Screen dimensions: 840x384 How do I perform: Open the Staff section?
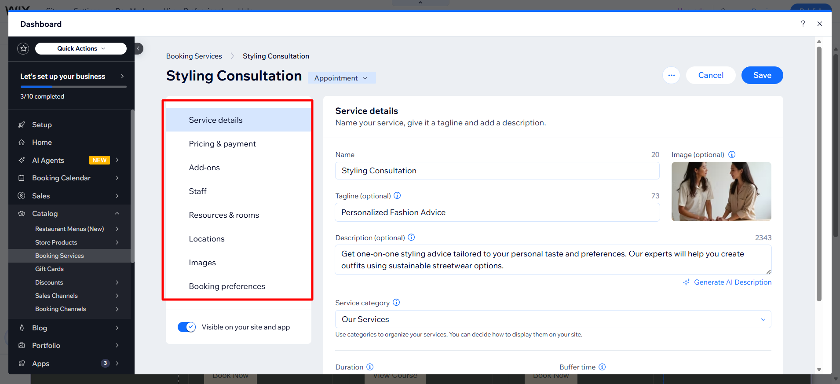coord(238,191)
